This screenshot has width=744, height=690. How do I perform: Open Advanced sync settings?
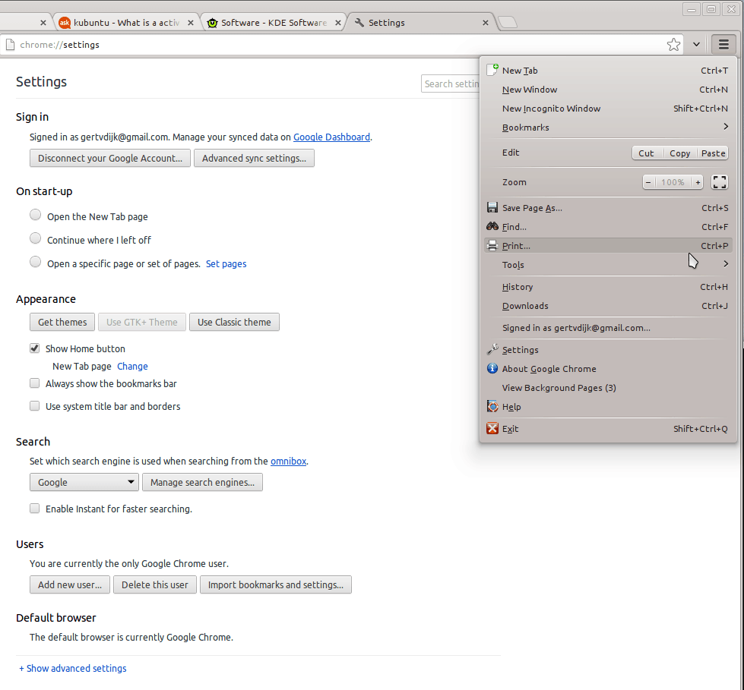point(254,159)
